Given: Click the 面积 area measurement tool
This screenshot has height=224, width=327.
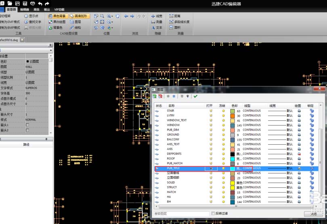Looking at the screenshot, I should pos(174,28).
